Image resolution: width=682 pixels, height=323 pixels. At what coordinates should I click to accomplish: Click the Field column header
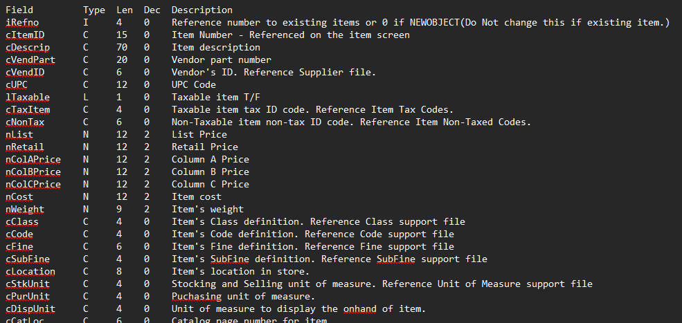19,10
